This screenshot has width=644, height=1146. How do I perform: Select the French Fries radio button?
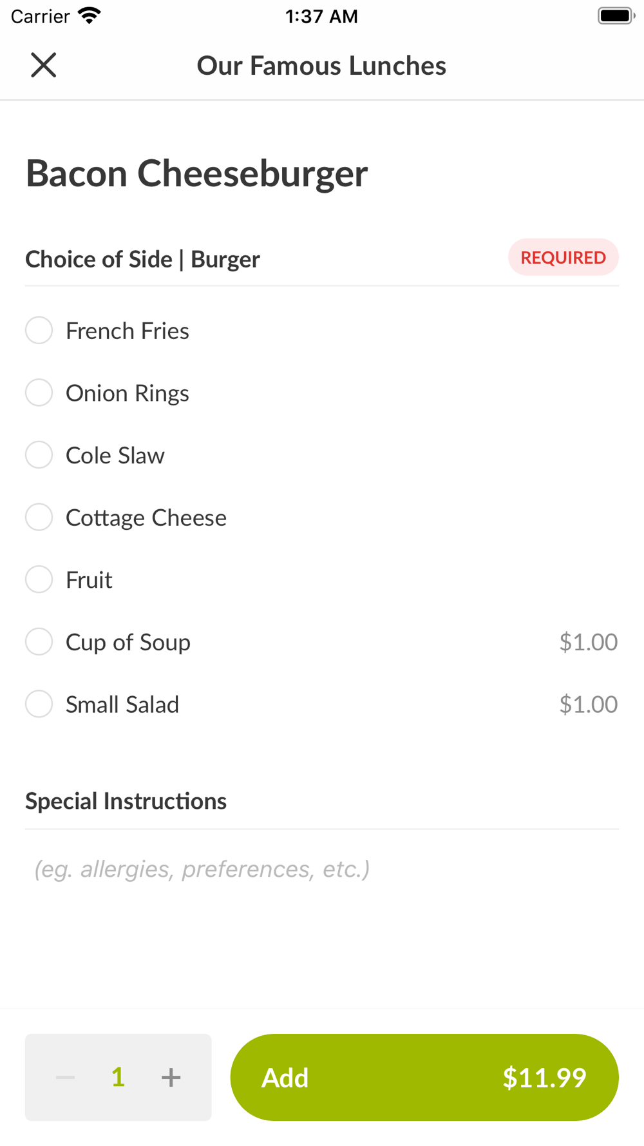coord(39,330)
